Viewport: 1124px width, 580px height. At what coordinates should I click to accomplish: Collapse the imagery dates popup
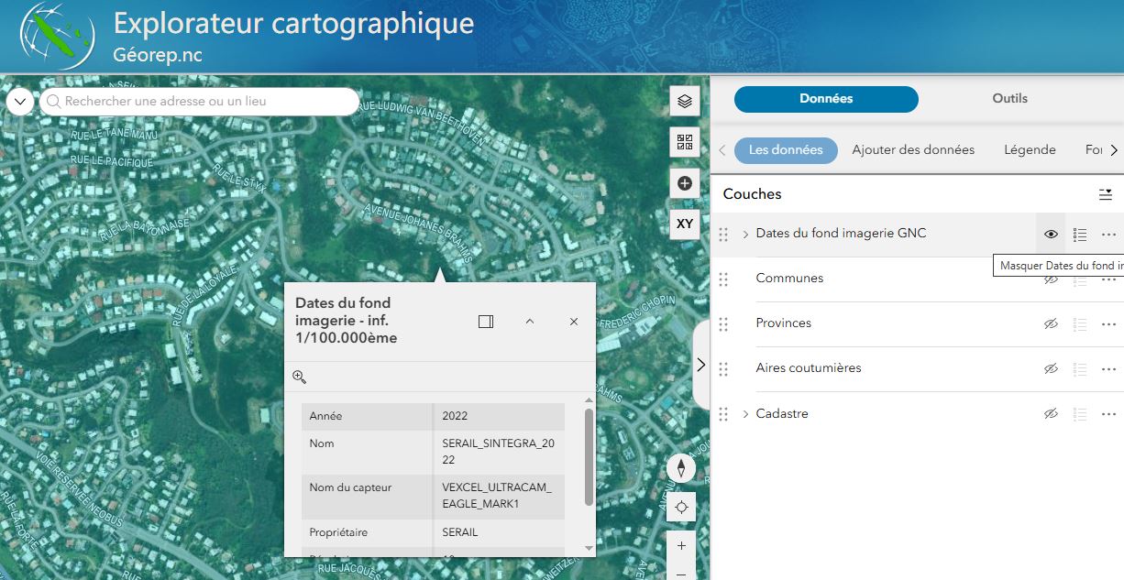[x=530, y=322]
